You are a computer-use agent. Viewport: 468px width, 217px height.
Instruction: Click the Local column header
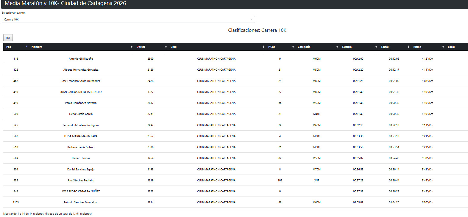[x=451, y=47]
